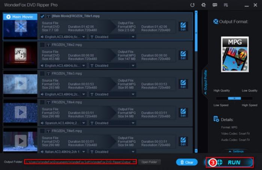Screen dimensions: 262x170
Task: Click the refresh/reload icon in title bar
Action: pyautogui.click(x=192, y=5)
